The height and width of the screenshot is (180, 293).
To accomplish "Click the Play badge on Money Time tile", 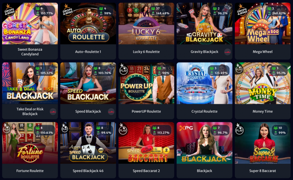I will tap(239, 69).
